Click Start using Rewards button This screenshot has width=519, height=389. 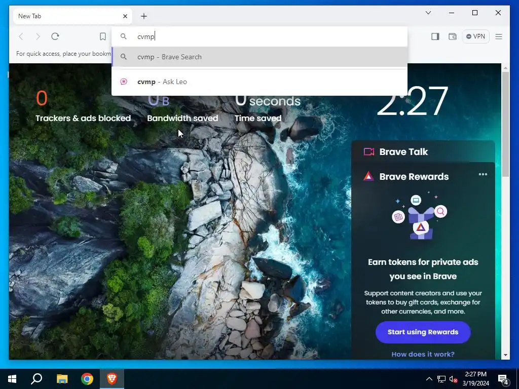click(423, 332)
